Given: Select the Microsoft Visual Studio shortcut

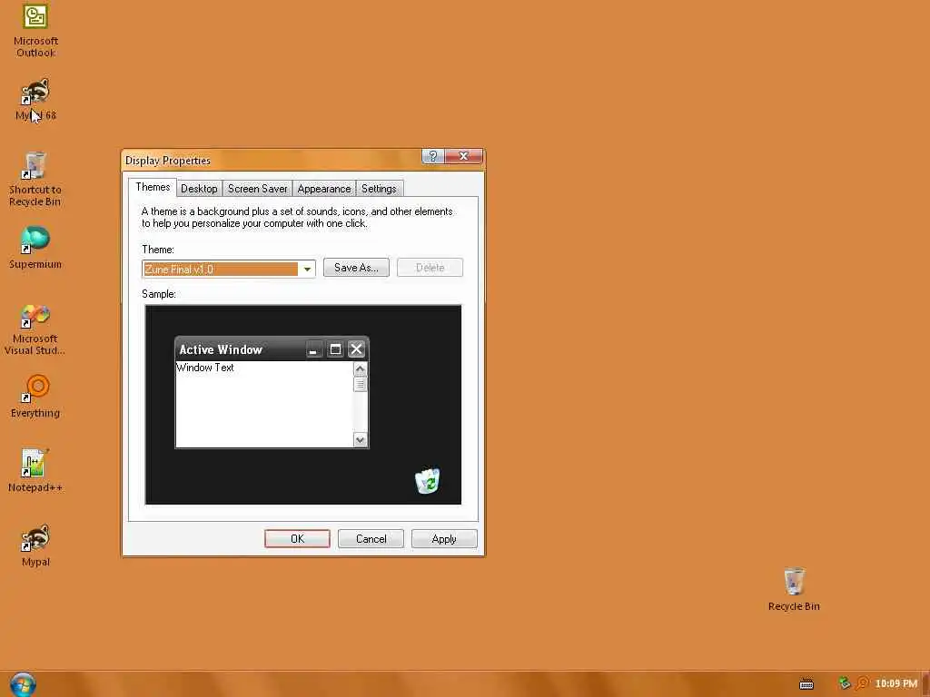Looking at the screenshot, I should (x=35, y=329).
